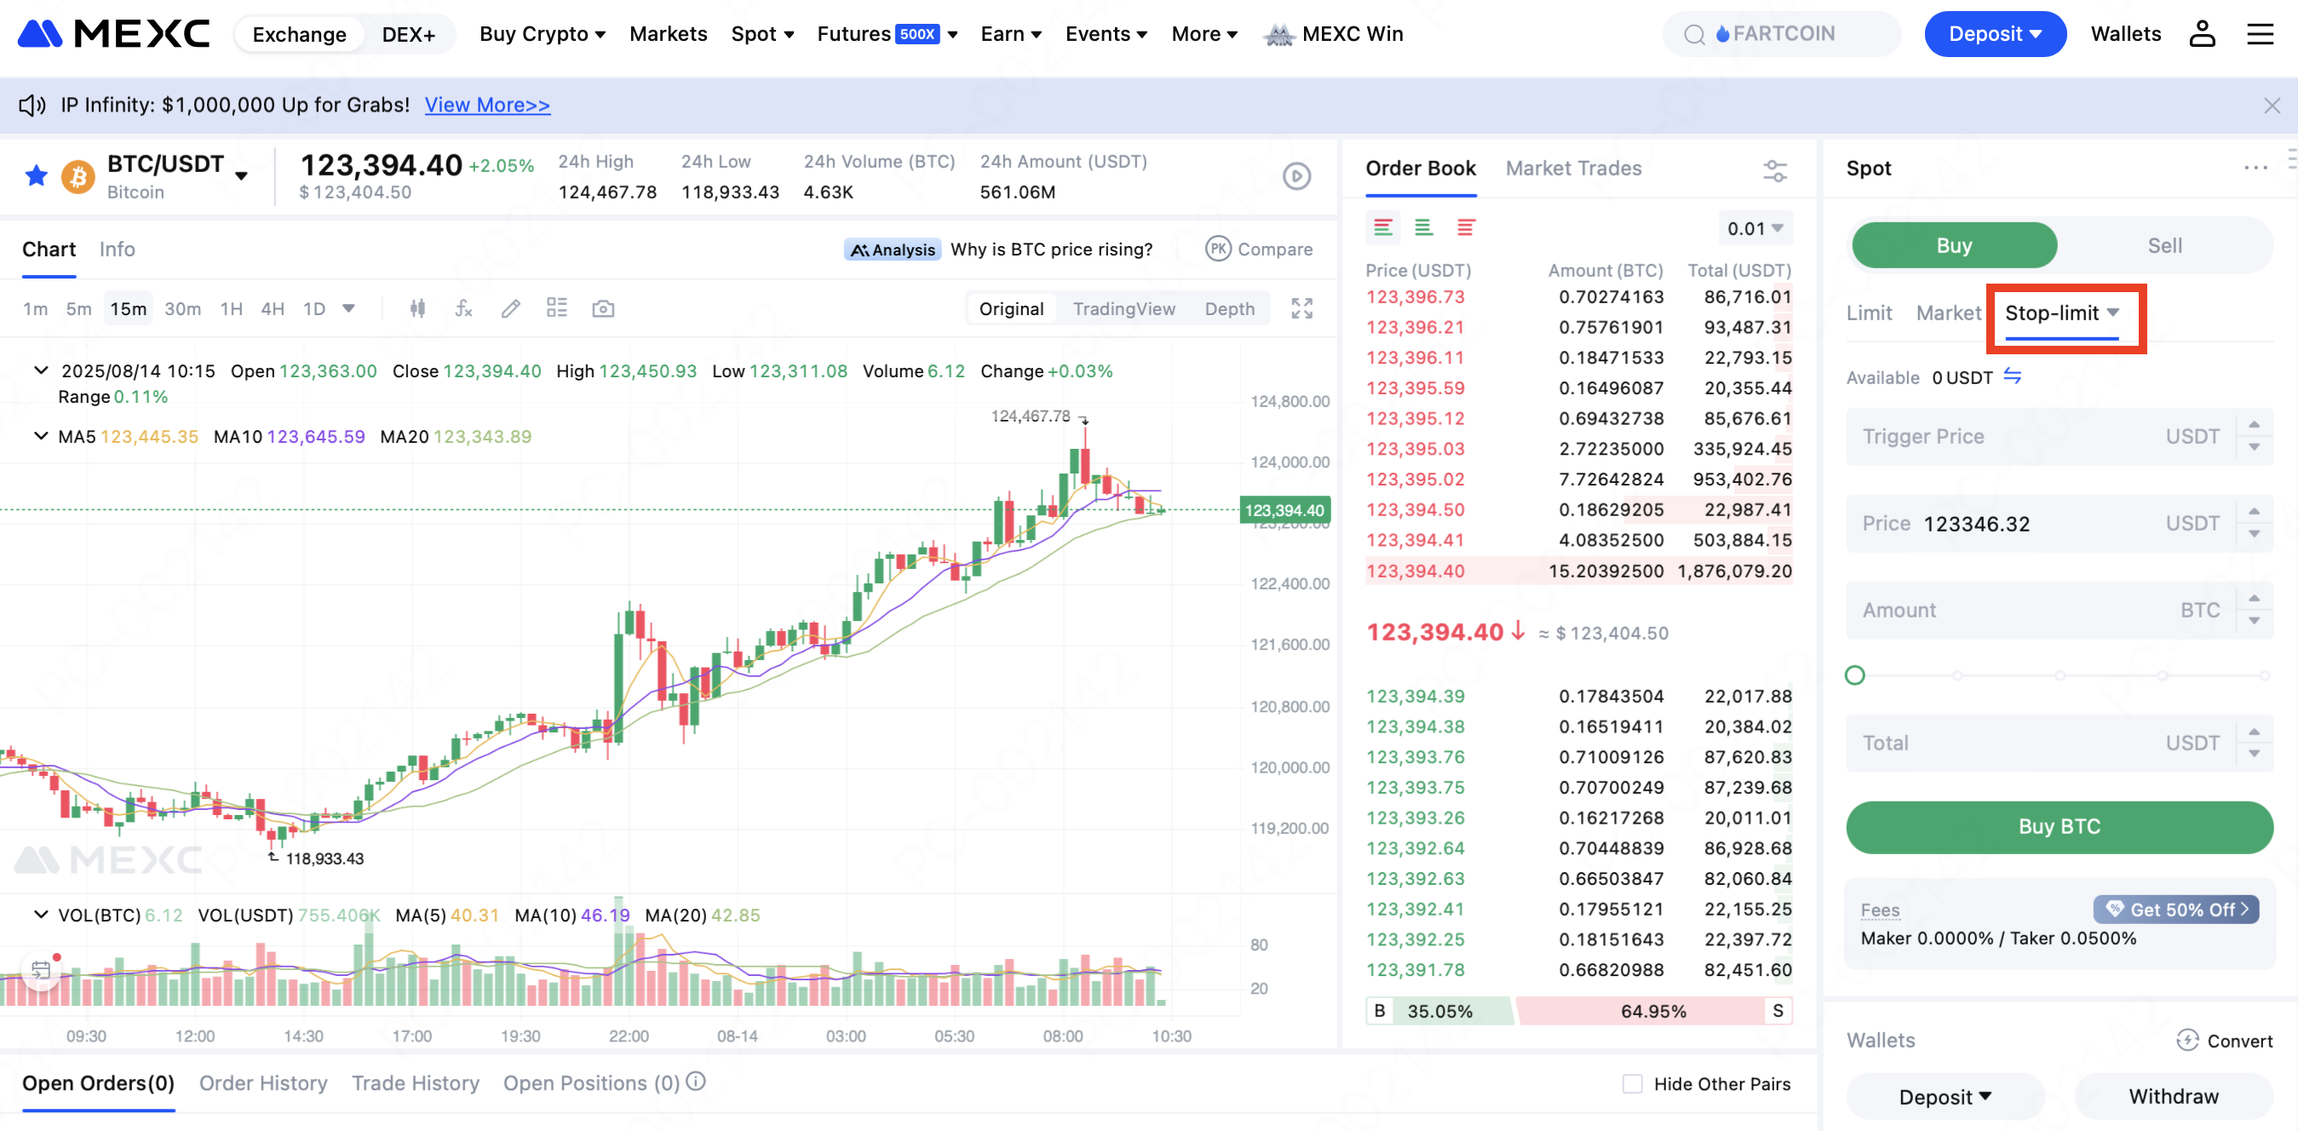Collapse the MA5 indicator row
The image size is (2298, 1131).
40,436
